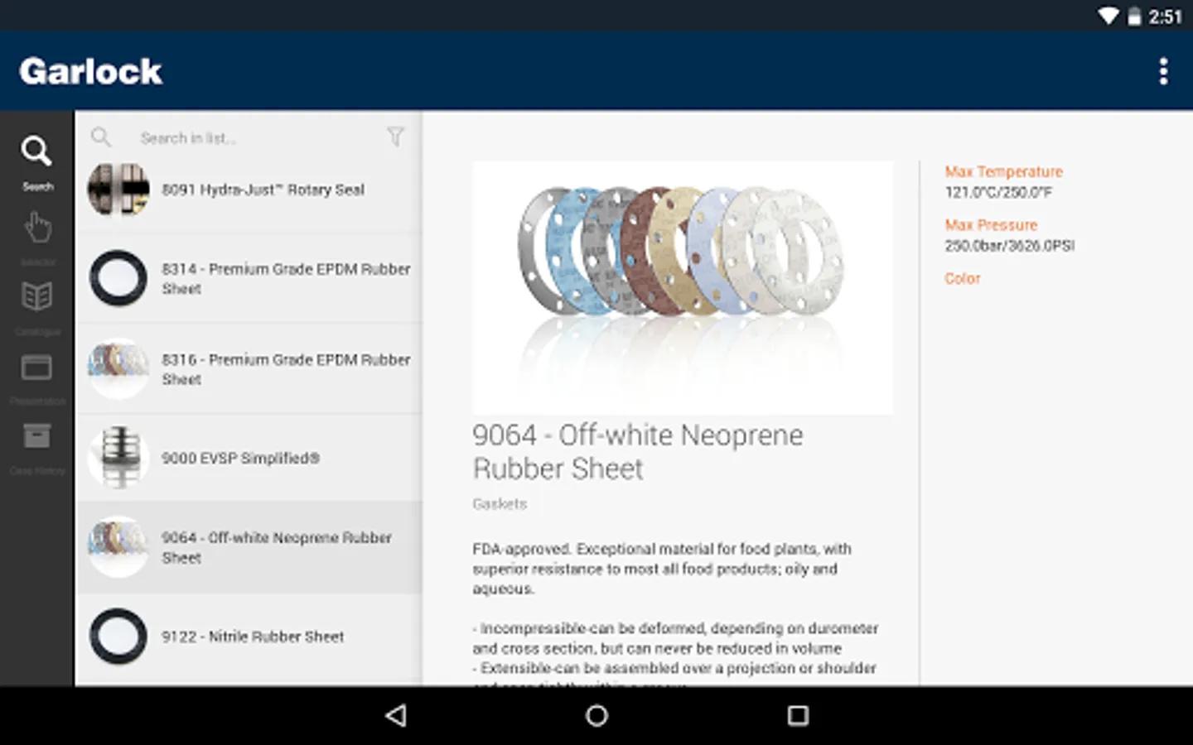Select 8091 Hydra-Just Rotary Seal item
The height and width of the screenshot is (745, 1193).
click(249, 190)
